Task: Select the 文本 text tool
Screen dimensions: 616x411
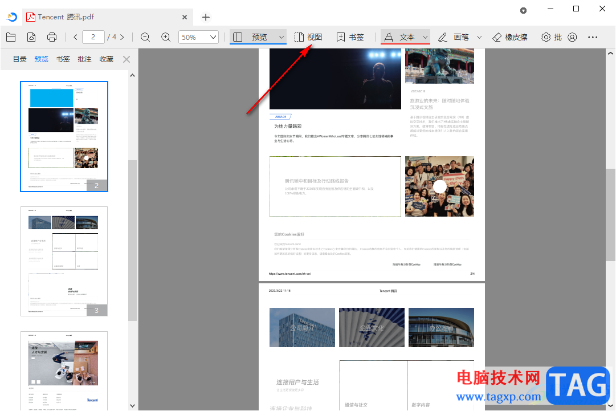Action: pyautogui.click(x=399, y=37)
